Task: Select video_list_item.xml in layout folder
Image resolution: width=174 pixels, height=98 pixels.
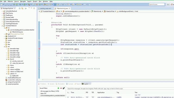Action: click(x=18, y=63)
